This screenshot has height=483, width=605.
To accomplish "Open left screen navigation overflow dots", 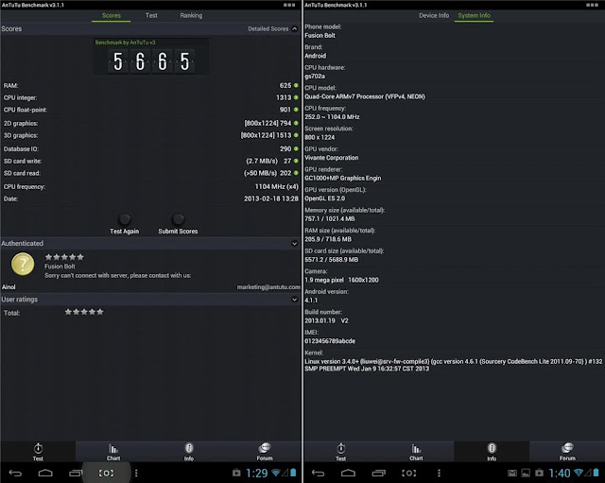I will tap(136, 473).
